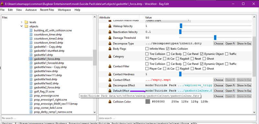Click the Collision Color bag icon
The height and width of the screenshot is (124, 259).
click(110, 102)
